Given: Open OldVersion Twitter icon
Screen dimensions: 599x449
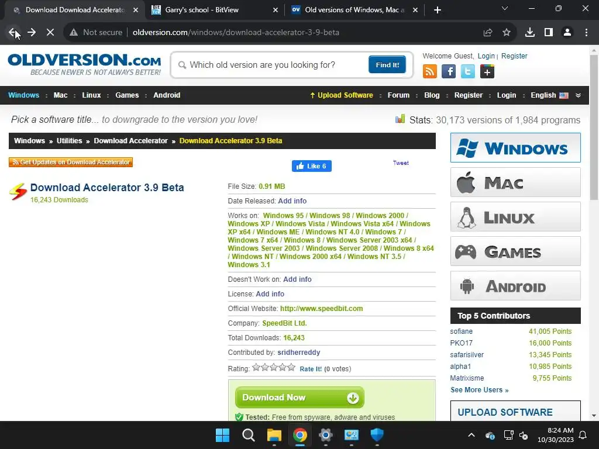Looking at the screenshot, I should tap(467, 71).
